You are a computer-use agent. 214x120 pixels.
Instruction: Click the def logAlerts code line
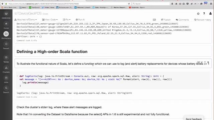point(92,76)
